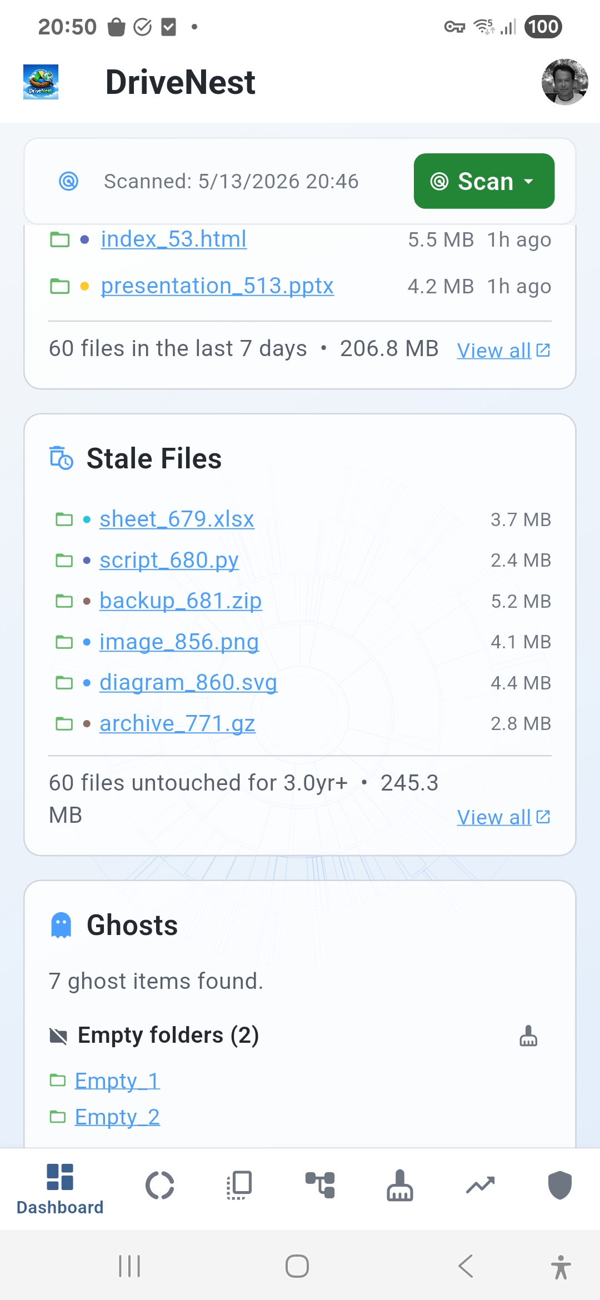The height and width of the screenshot is (1300, 600).
Task: Tap Android back button
Action: (466, 1267)
